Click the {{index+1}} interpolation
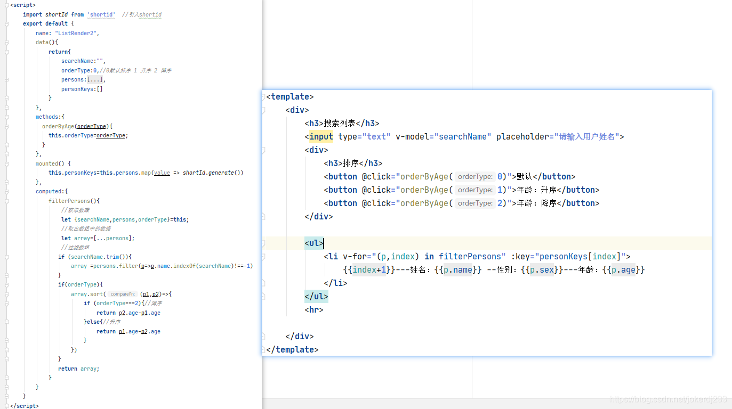The height and width of the screenshot is (409, 732). click(x=369, y=270)
